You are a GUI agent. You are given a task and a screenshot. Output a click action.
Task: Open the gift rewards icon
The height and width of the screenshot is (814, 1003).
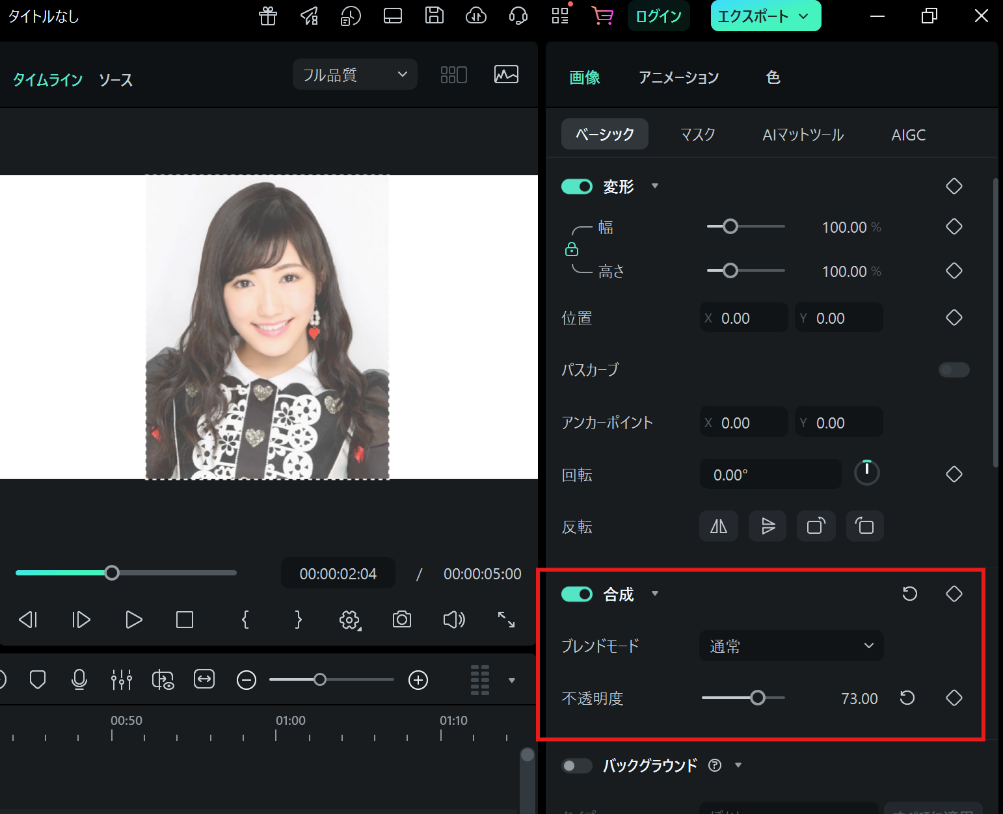pos(268,16)
